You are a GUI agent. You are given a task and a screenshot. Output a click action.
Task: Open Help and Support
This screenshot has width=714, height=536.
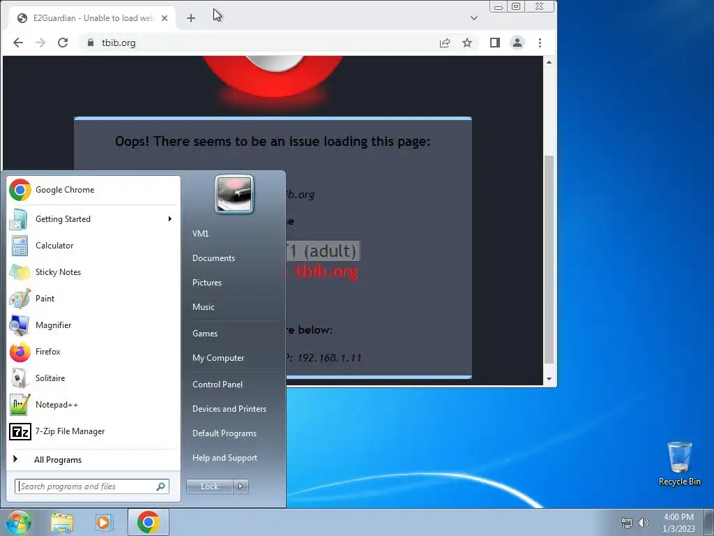(x=225, y=458)
